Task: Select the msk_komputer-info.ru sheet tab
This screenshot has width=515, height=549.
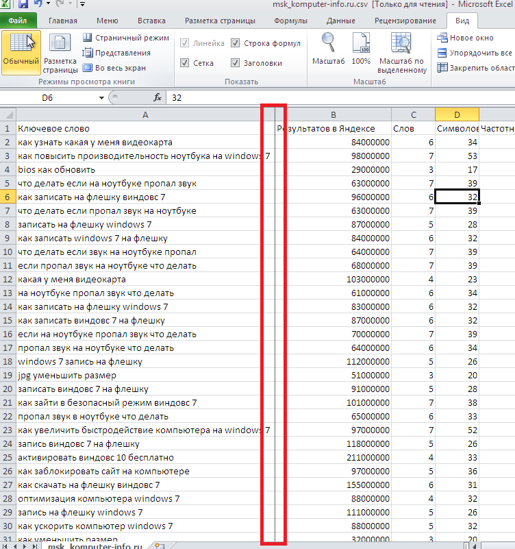Action: coord(95,546)
